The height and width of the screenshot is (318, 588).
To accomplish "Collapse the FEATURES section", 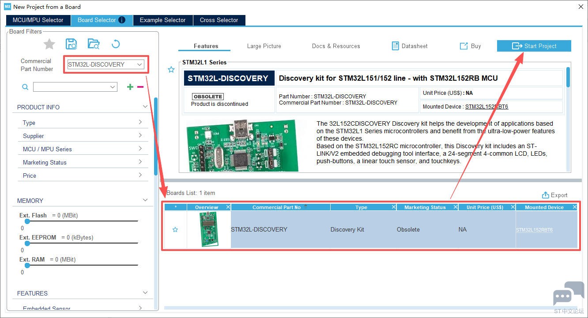I will pyautogui.click(x=145, y=293).
